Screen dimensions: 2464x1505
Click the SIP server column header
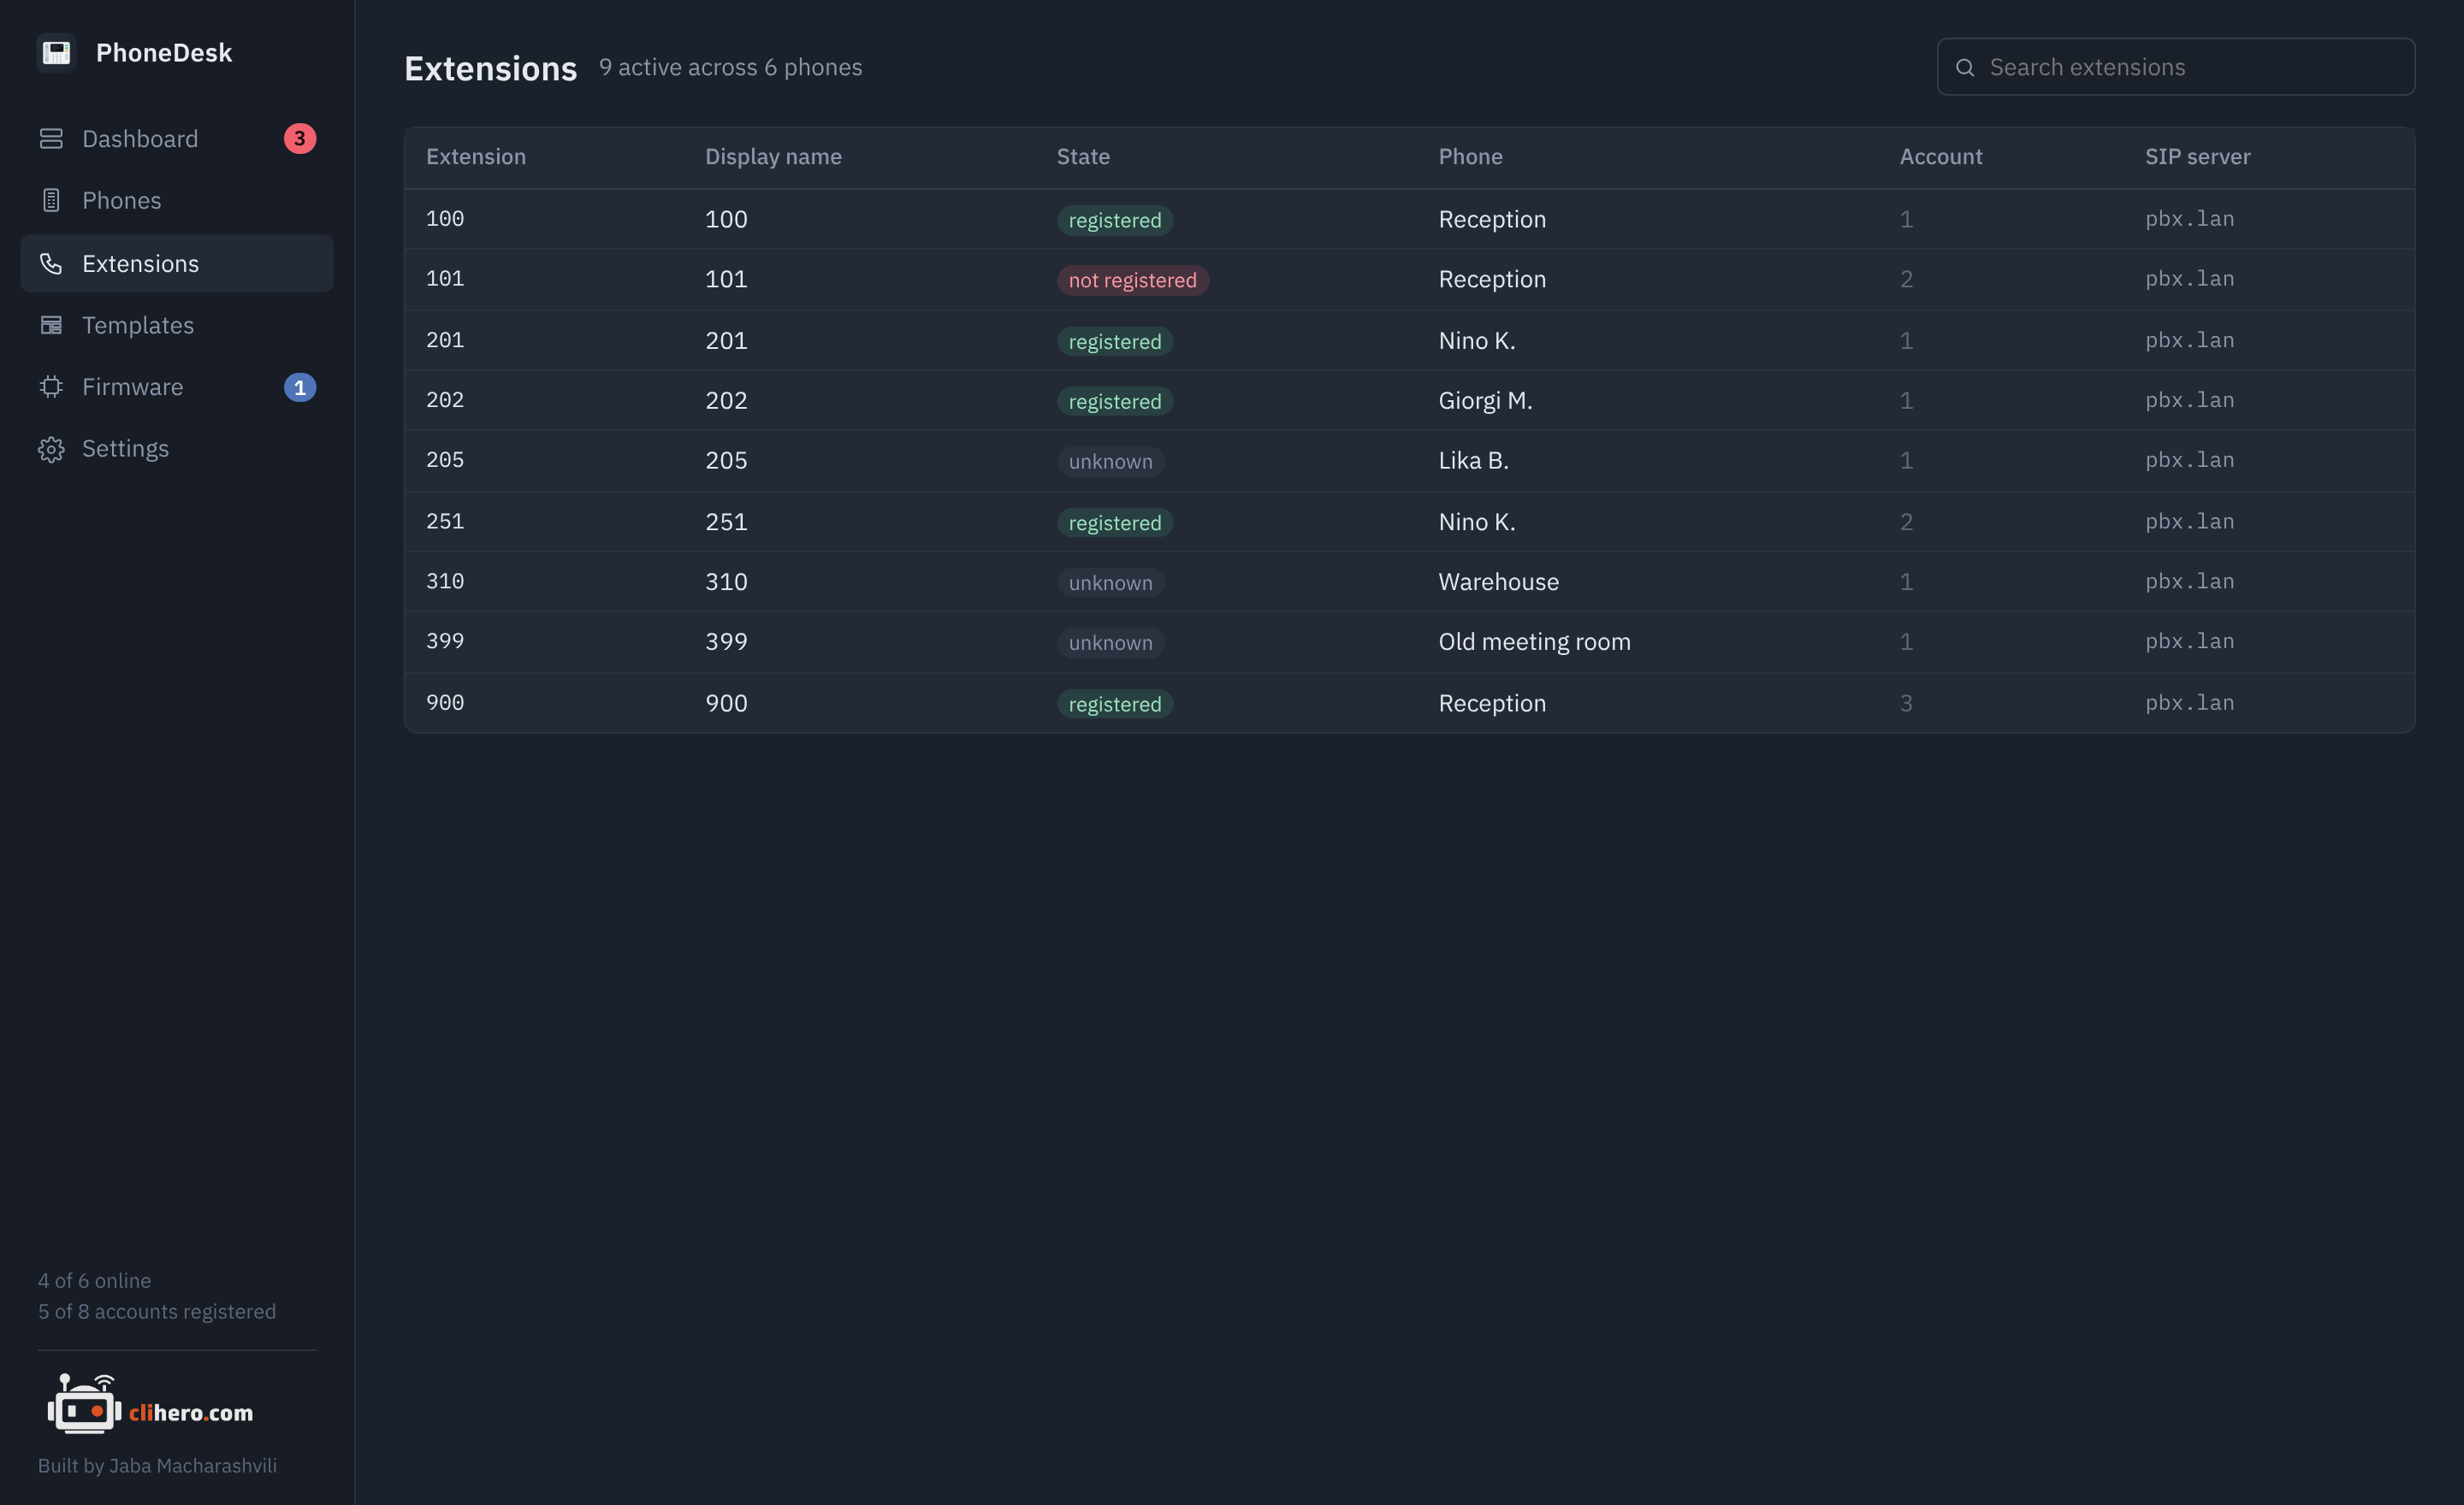[2198, 156]
